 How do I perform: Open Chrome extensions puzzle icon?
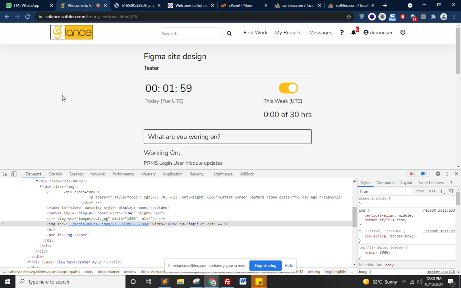433,17
